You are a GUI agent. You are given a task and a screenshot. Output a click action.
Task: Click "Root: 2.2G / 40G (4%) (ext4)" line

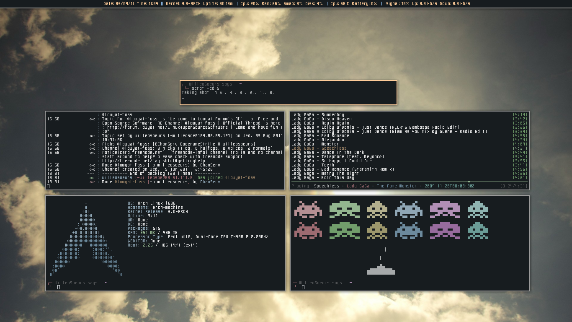pyautogui.click(x=163, y=245)
